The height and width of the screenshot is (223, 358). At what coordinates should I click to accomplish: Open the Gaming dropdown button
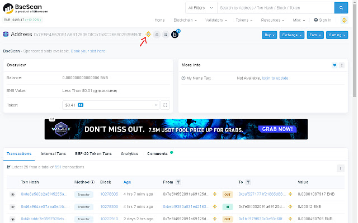(338, 35)
